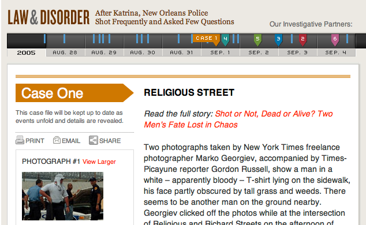
Task: Click the blue event tick between markers 3 and 2
Action: point(292,39)
